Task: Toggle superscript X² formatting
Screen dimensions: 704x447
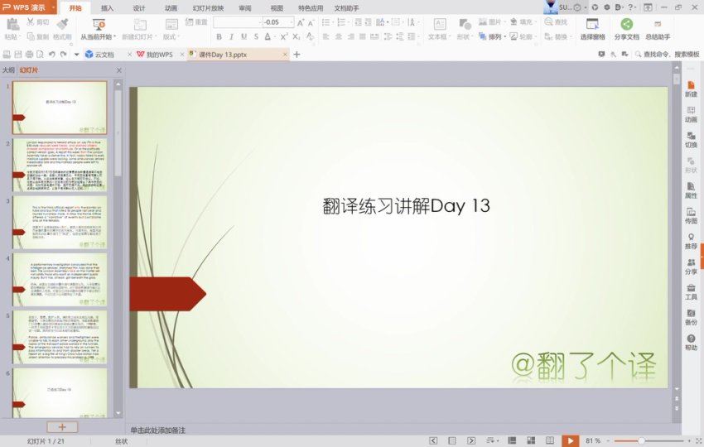Action: pos(284,36)
